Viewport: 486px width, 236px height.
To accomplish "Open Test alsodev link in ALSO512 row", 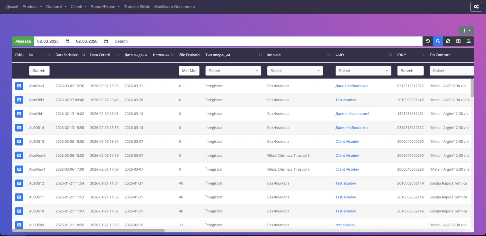I will pyautogui.click(x=346, y=183).
